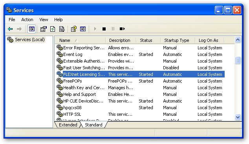Sort by the Name column header
This screenshot has height=144, width=249.
tap(81, 40)
